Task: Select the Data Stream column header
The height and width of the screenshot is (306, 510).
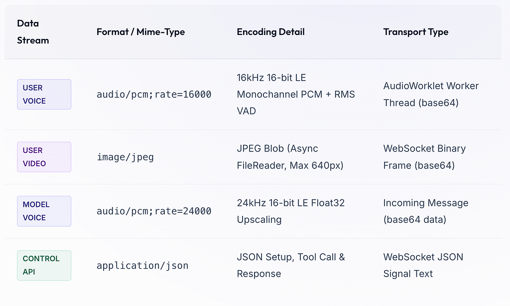Action: click(33, 32)
